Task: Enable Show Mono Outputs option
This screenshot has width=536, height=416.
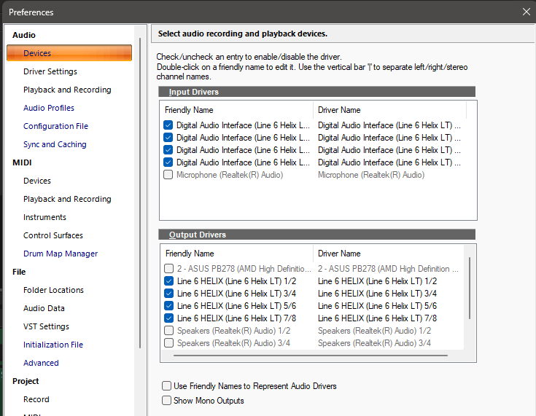Action: [x=168, y=401]
